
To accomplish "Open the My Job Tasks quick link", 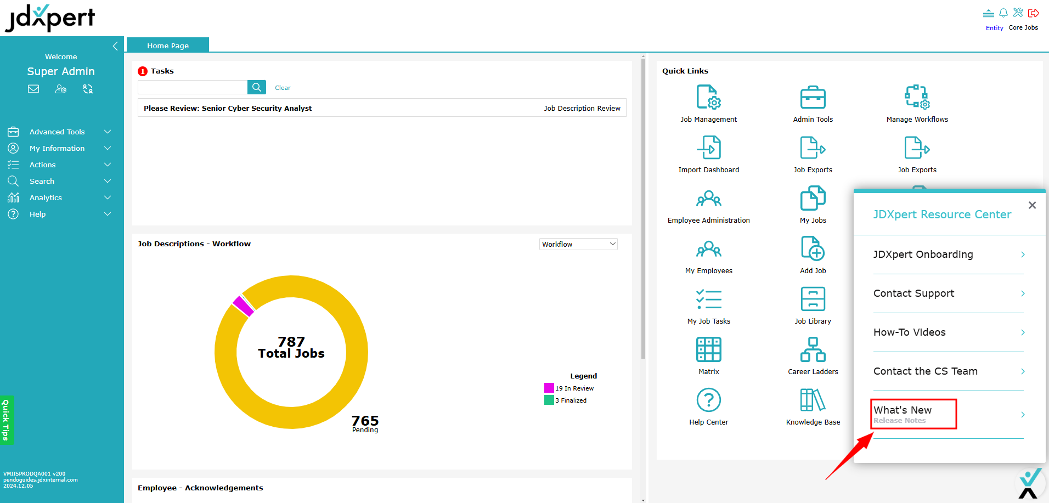I will pos(709,306).
